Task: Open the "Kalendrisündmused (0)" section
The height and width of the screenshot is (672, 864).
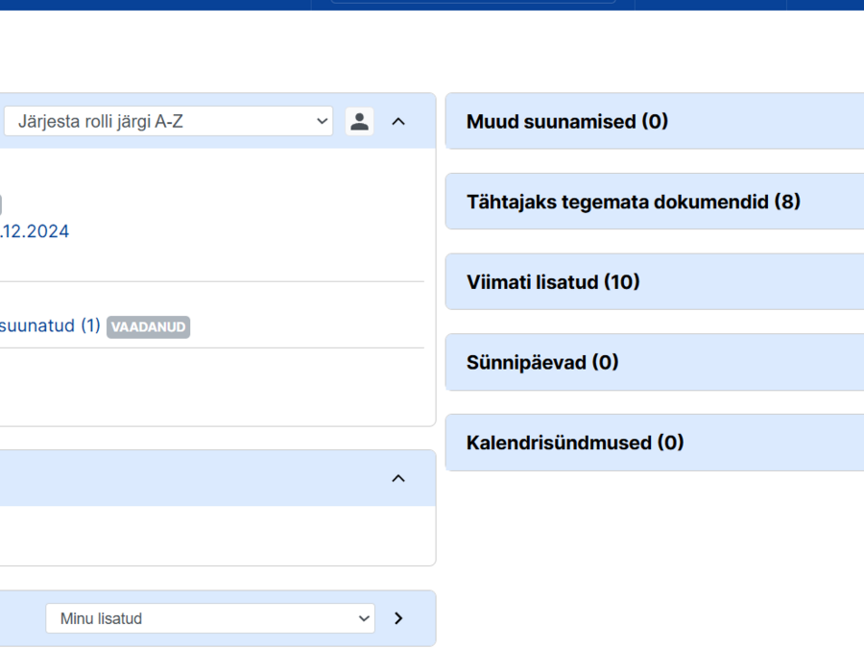Action: pyautogui.click(x=655, y=443)
